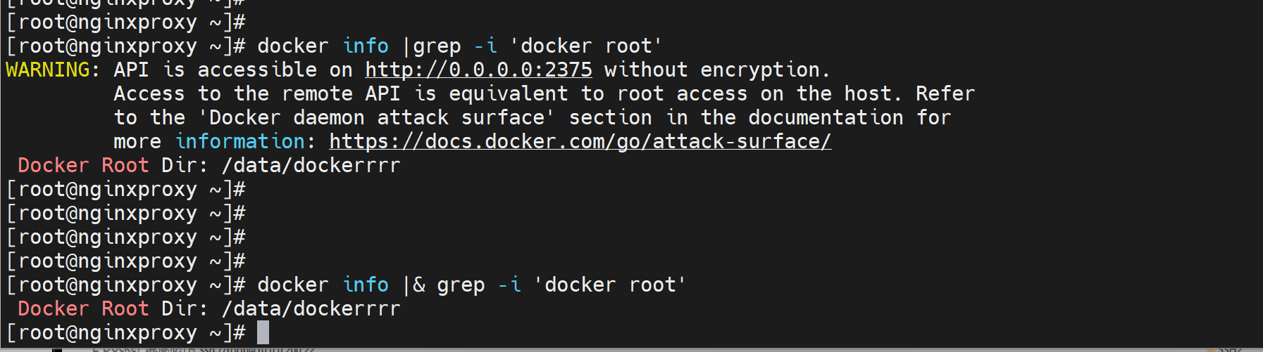Open the http://0.0.0.0:2375 link
The height and width of the screenshot is (352, 1263).
pyautogui.click(x=478, y=70)
